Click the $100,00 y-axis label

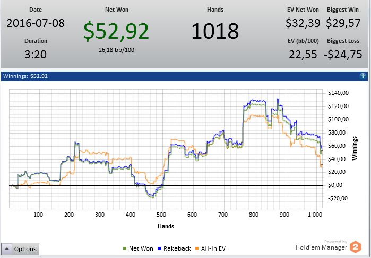click(338, 119)
